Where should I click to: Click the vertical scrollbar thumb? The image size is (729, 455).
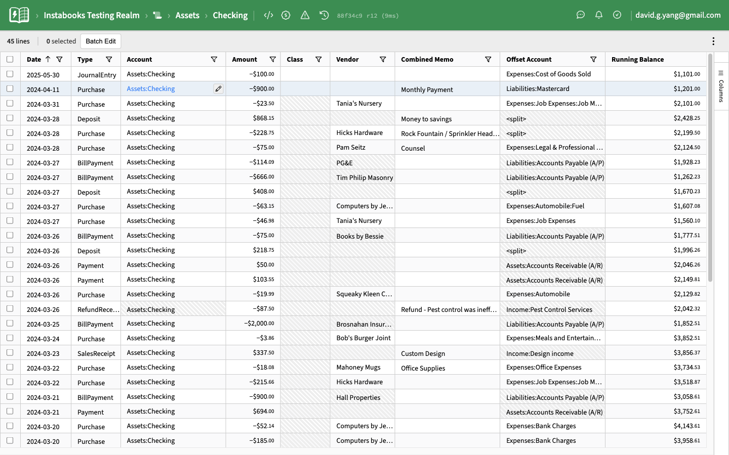[710, 167]
